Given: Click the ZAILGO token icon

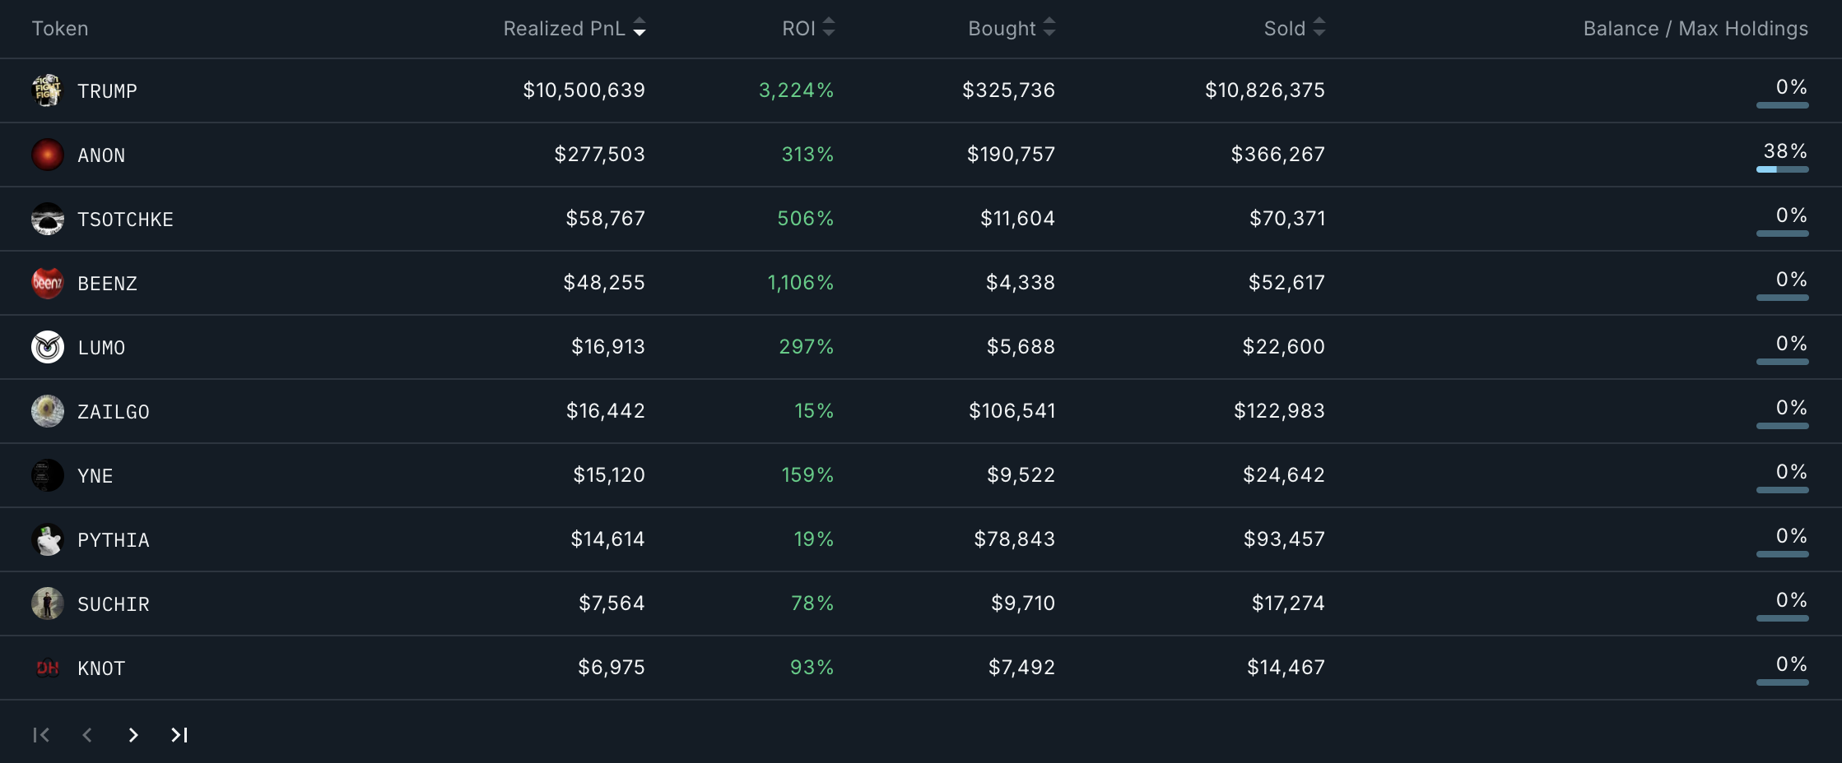Looking at the screenshot, I should [48, 411].
